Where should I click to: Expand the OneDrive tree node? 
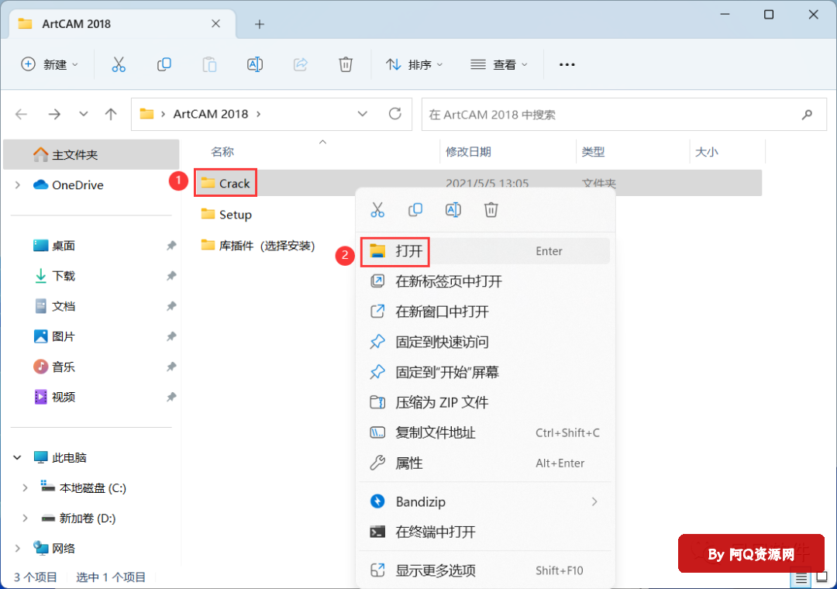(18, 184)
